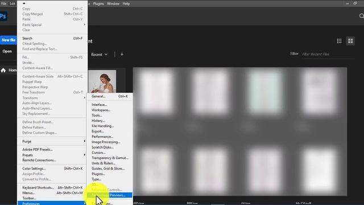Choose Auto-Blend Layers

52,108
